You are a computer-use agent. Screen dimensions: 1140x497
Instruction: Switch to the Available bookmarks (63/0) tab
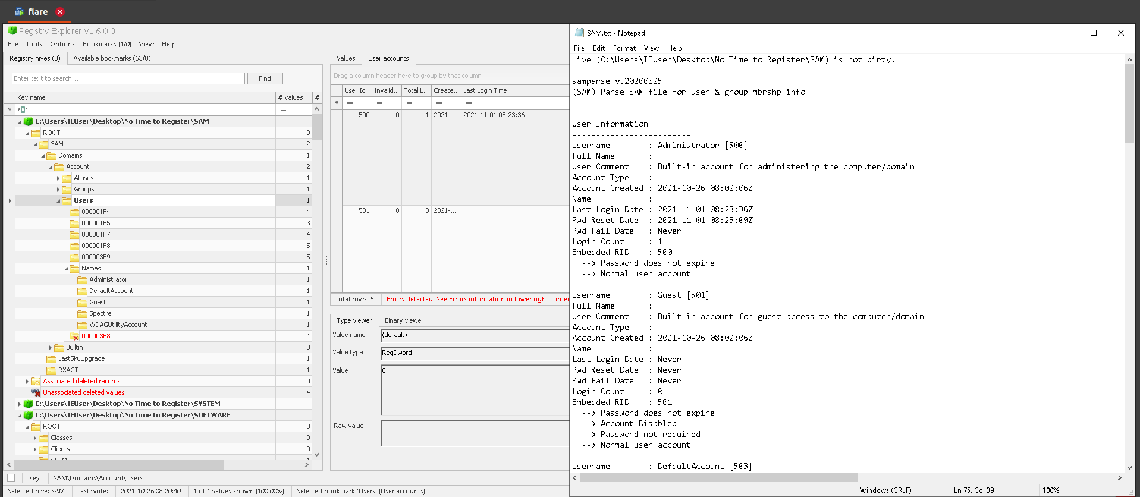112,58
